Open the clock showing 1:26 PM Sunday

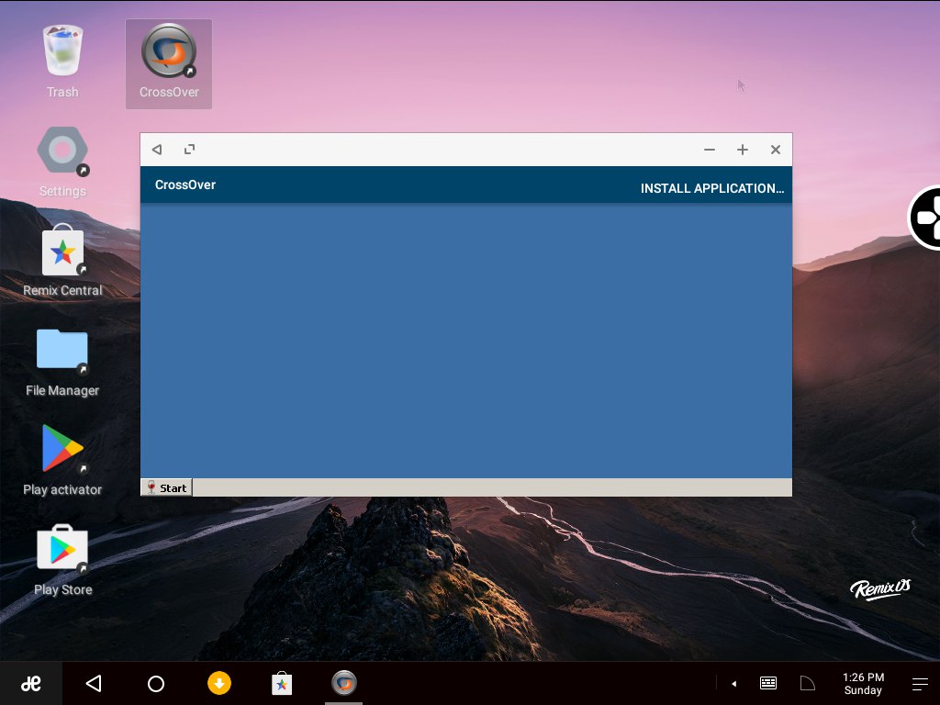[x=863, y=683]
